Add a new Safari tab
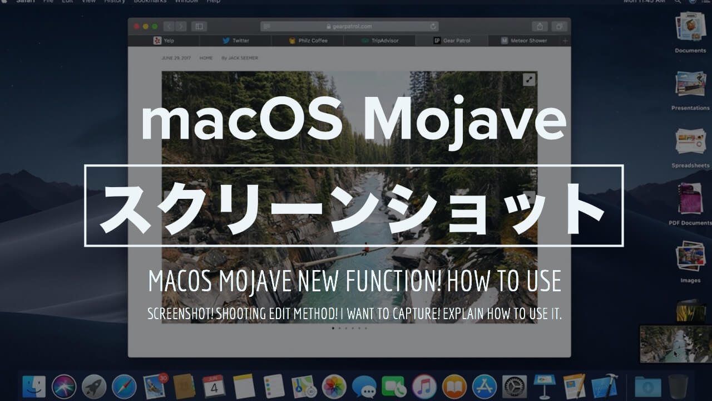712x401 pixels. click(565, 41)
